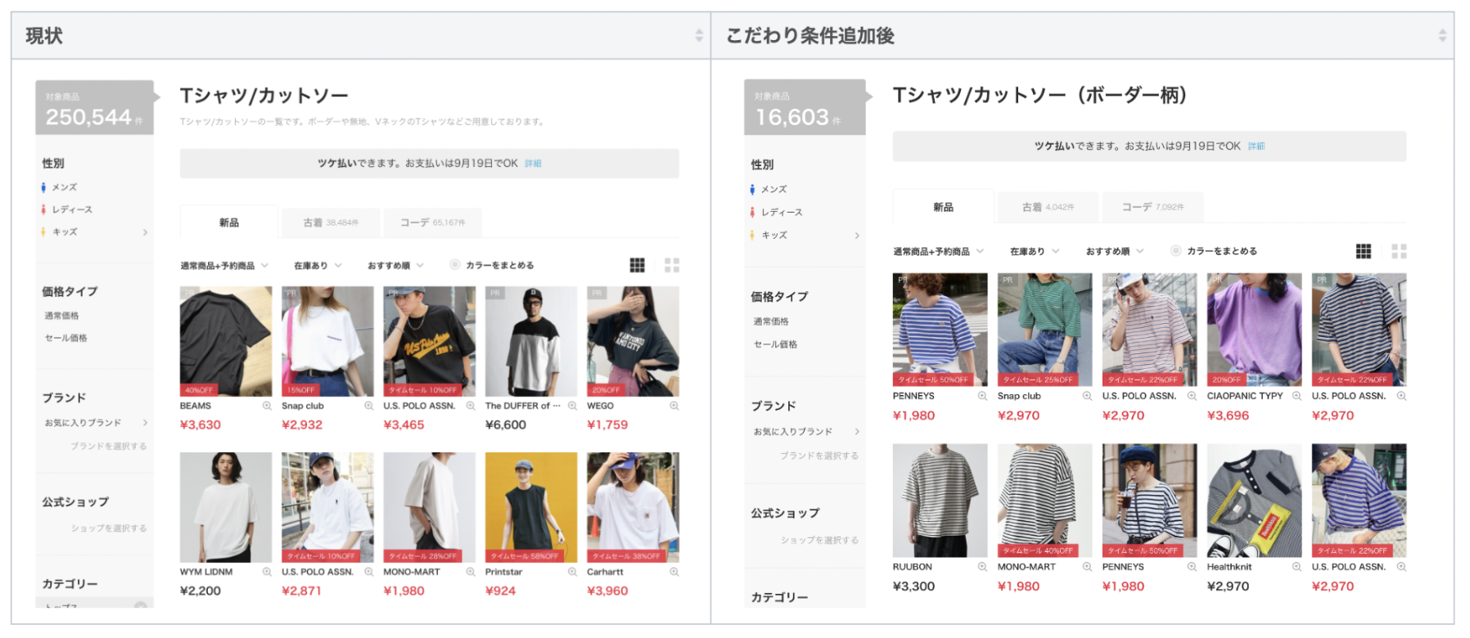Filter by キッズ in こだわり条件追加後 sidebar
1470x638 pixels.
tap(774, 235)
